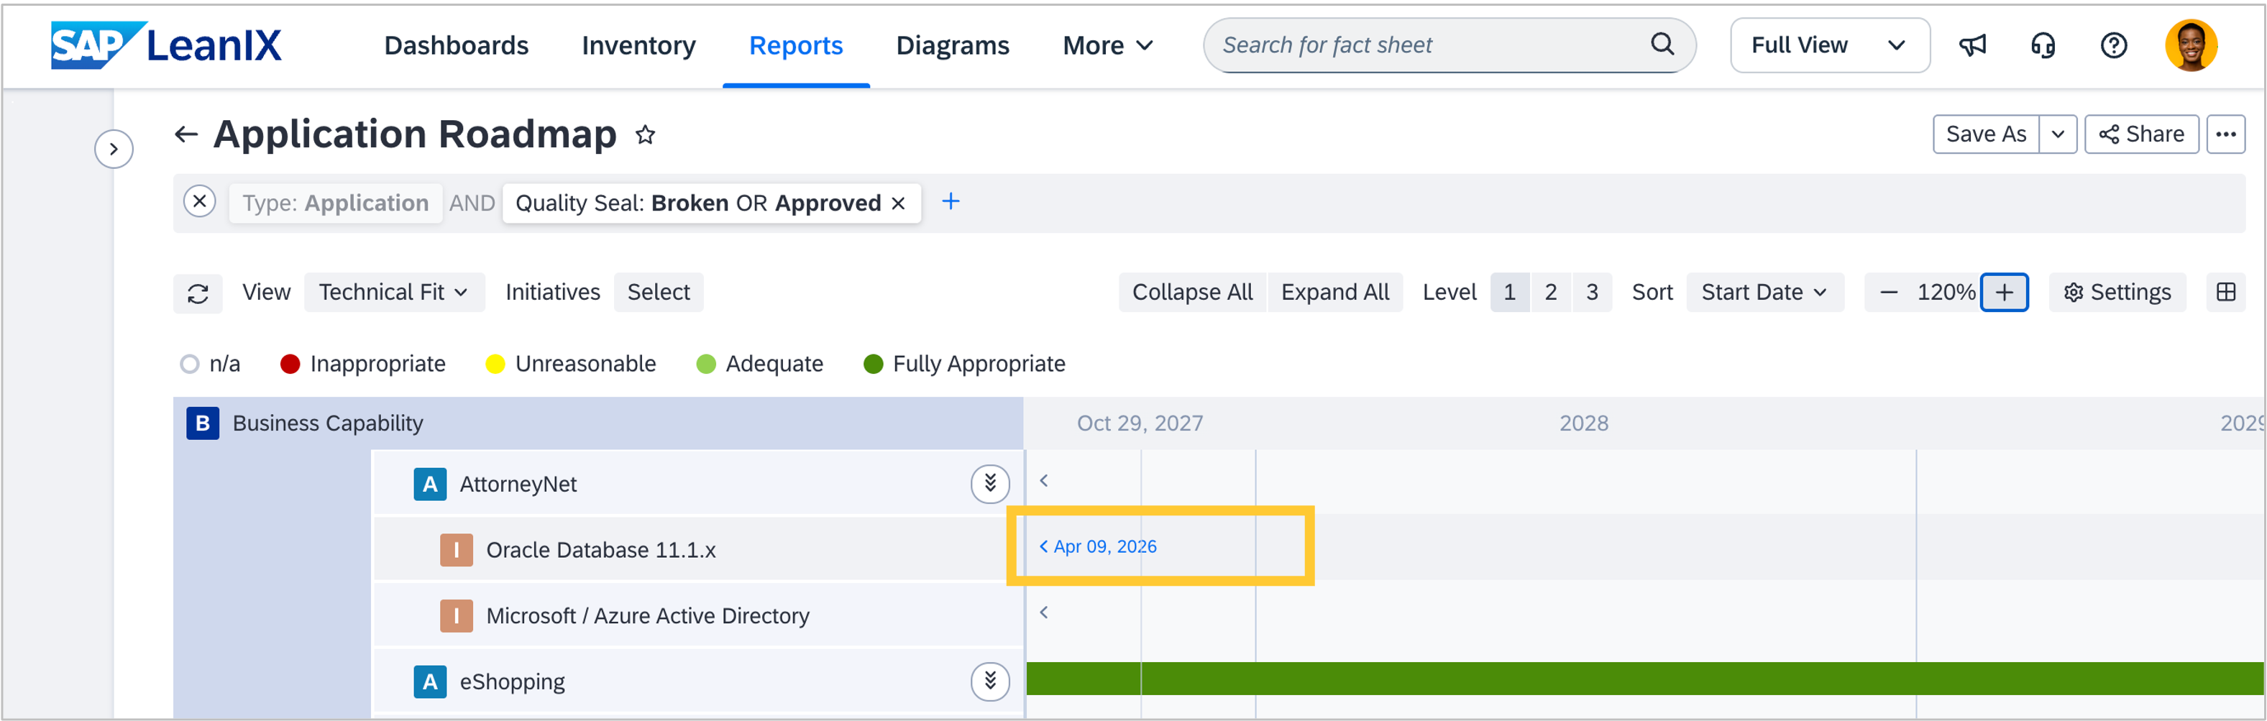Select level 3 in Level selector

pyautogui.click(x=1592, y=293)
